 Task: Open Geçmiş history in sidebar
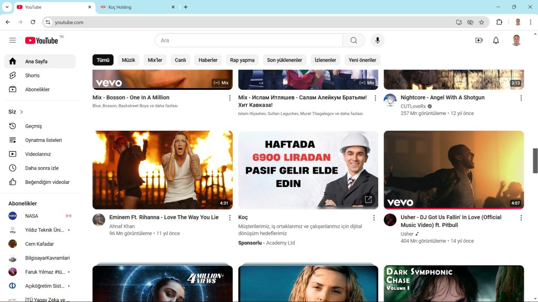(33, 126)
